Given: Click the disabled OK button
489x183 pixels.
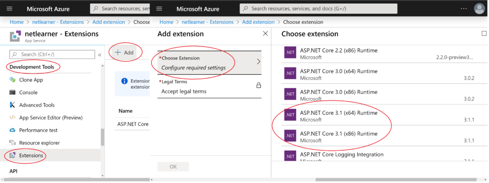Looking at the screenshot, I should [173, 167].
